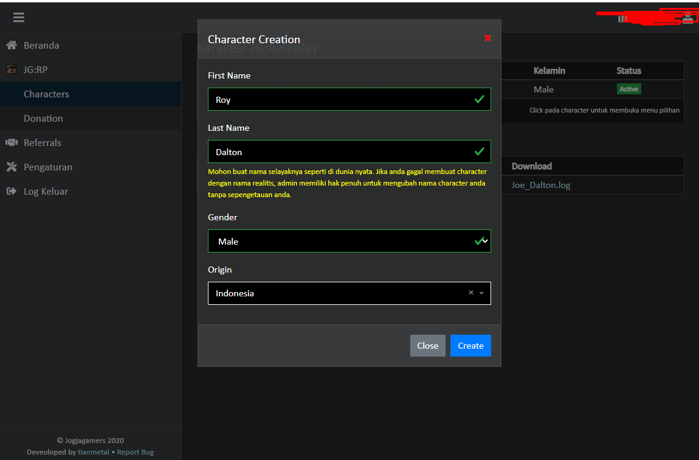This screenshot has height=460, width=699.
Task: Go to the Donation menu item
Action: point(43,119)
